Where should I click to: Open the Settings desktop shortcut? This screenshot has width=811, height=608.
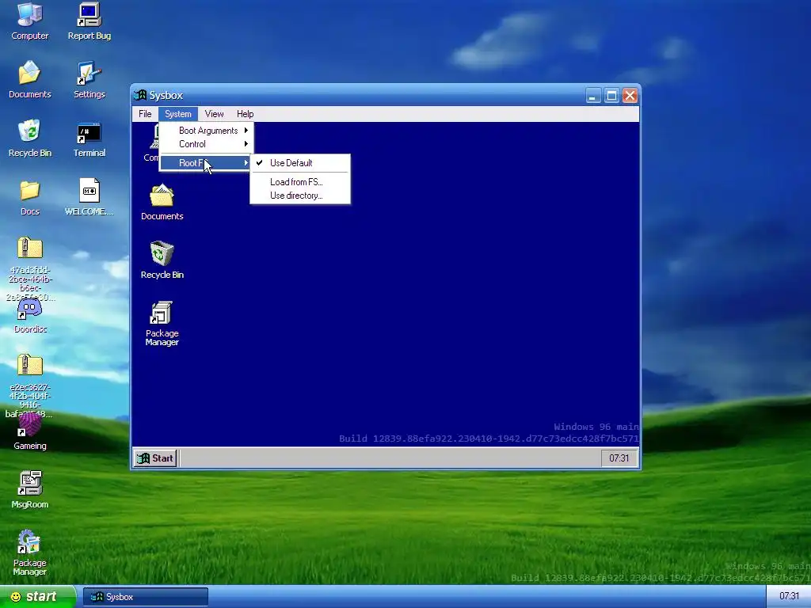coord(89,80)
